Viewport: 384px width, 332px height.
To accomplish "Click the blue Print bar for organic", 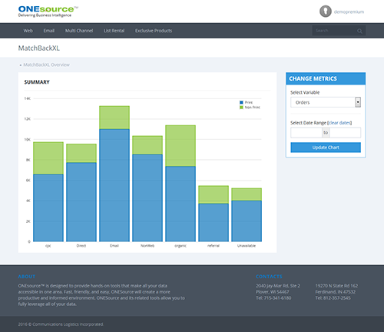I will click(x=180, y=204).
